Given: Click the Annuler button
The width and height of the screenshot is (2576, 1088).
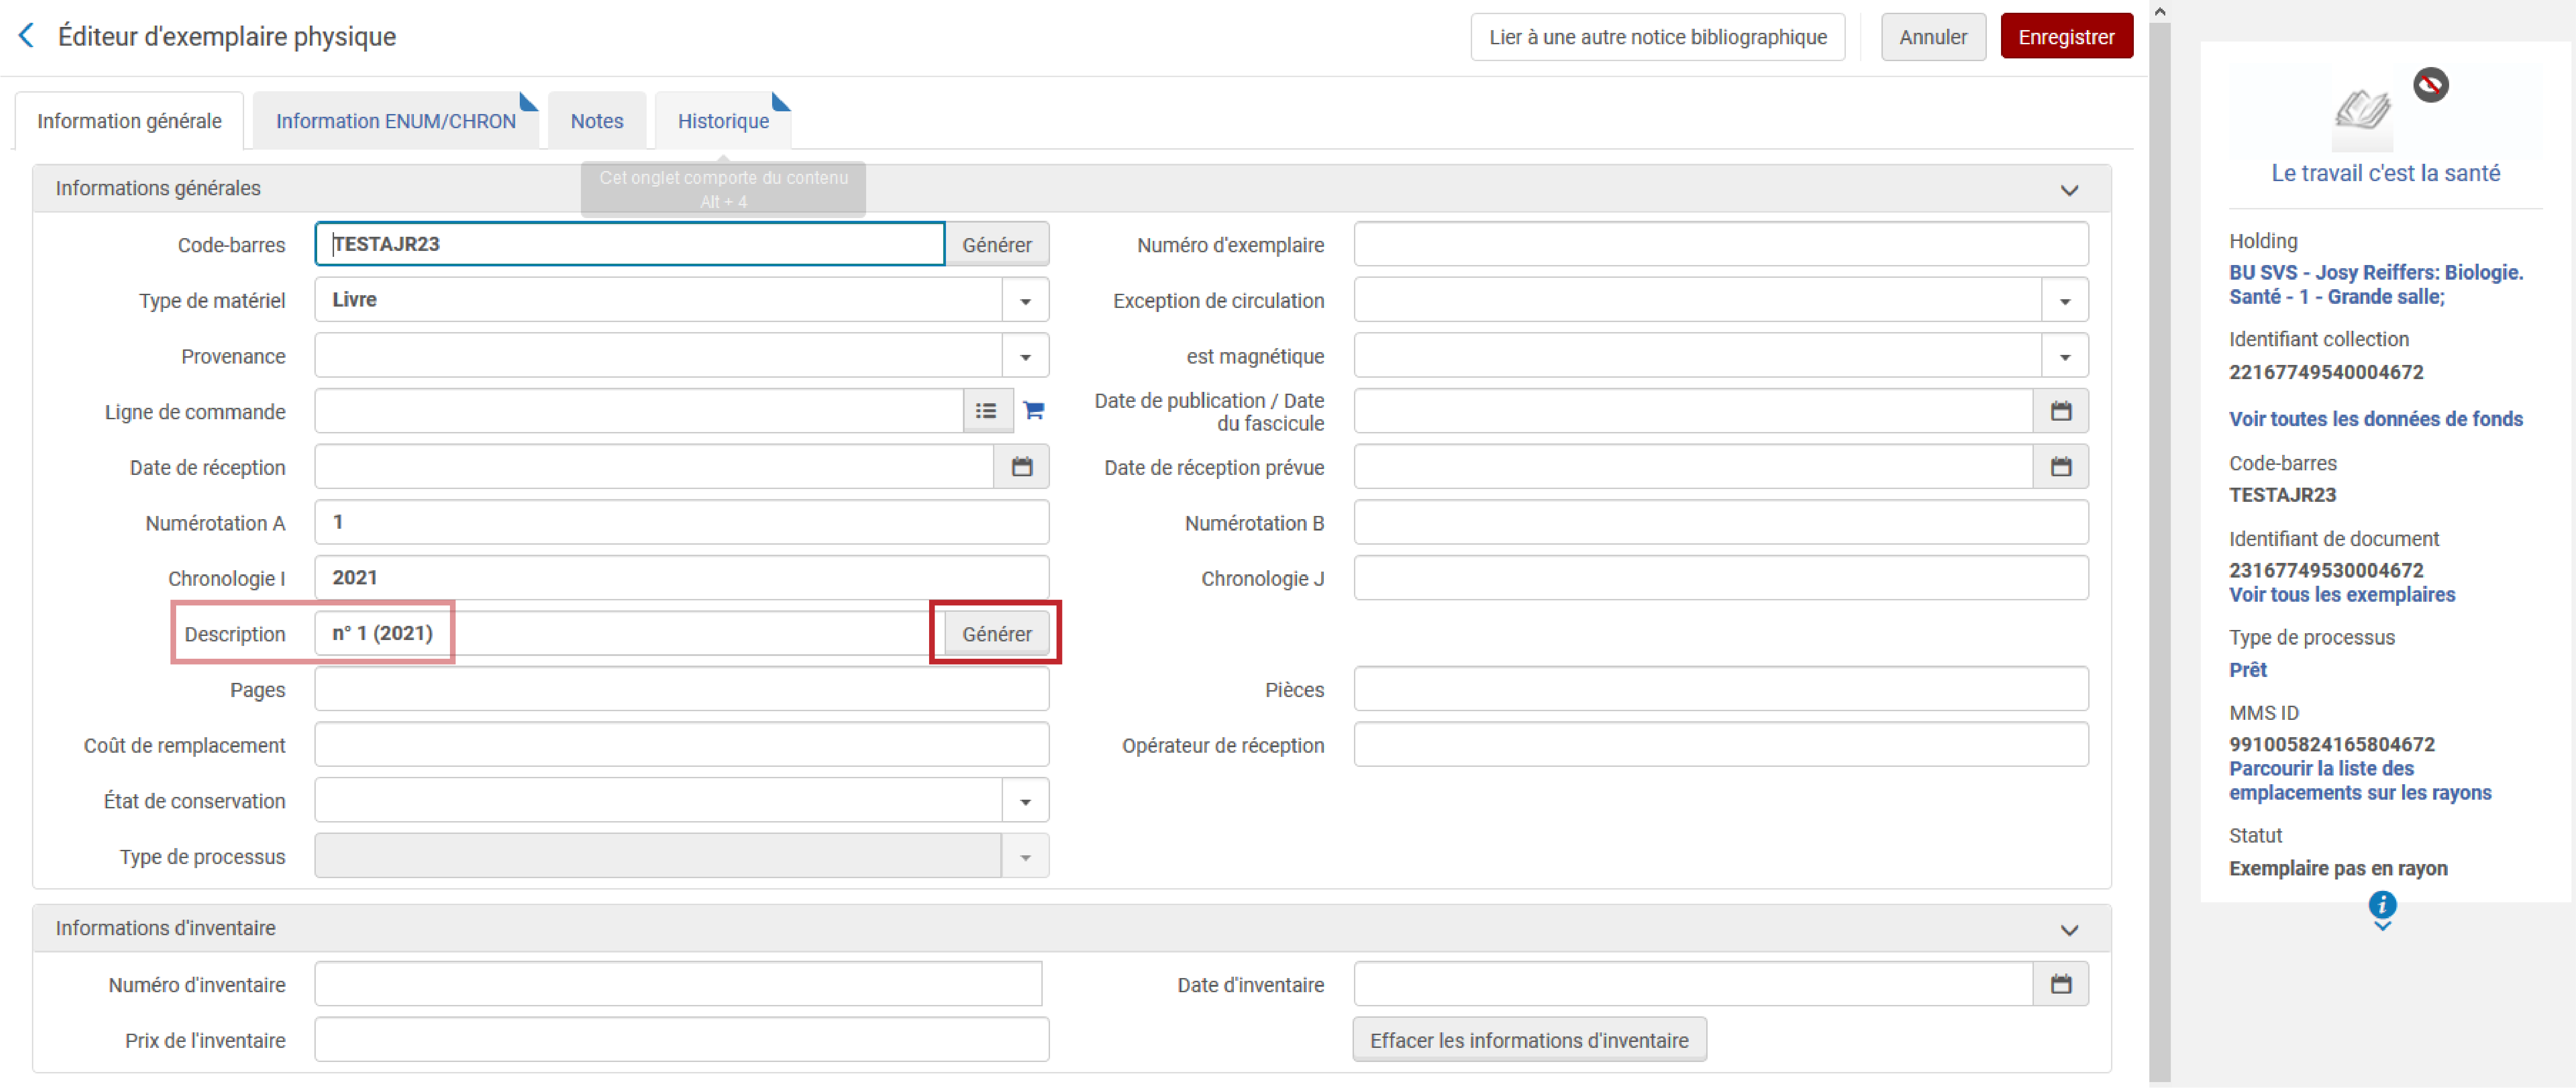Looking at the screenshot, I should [1933, 37].
